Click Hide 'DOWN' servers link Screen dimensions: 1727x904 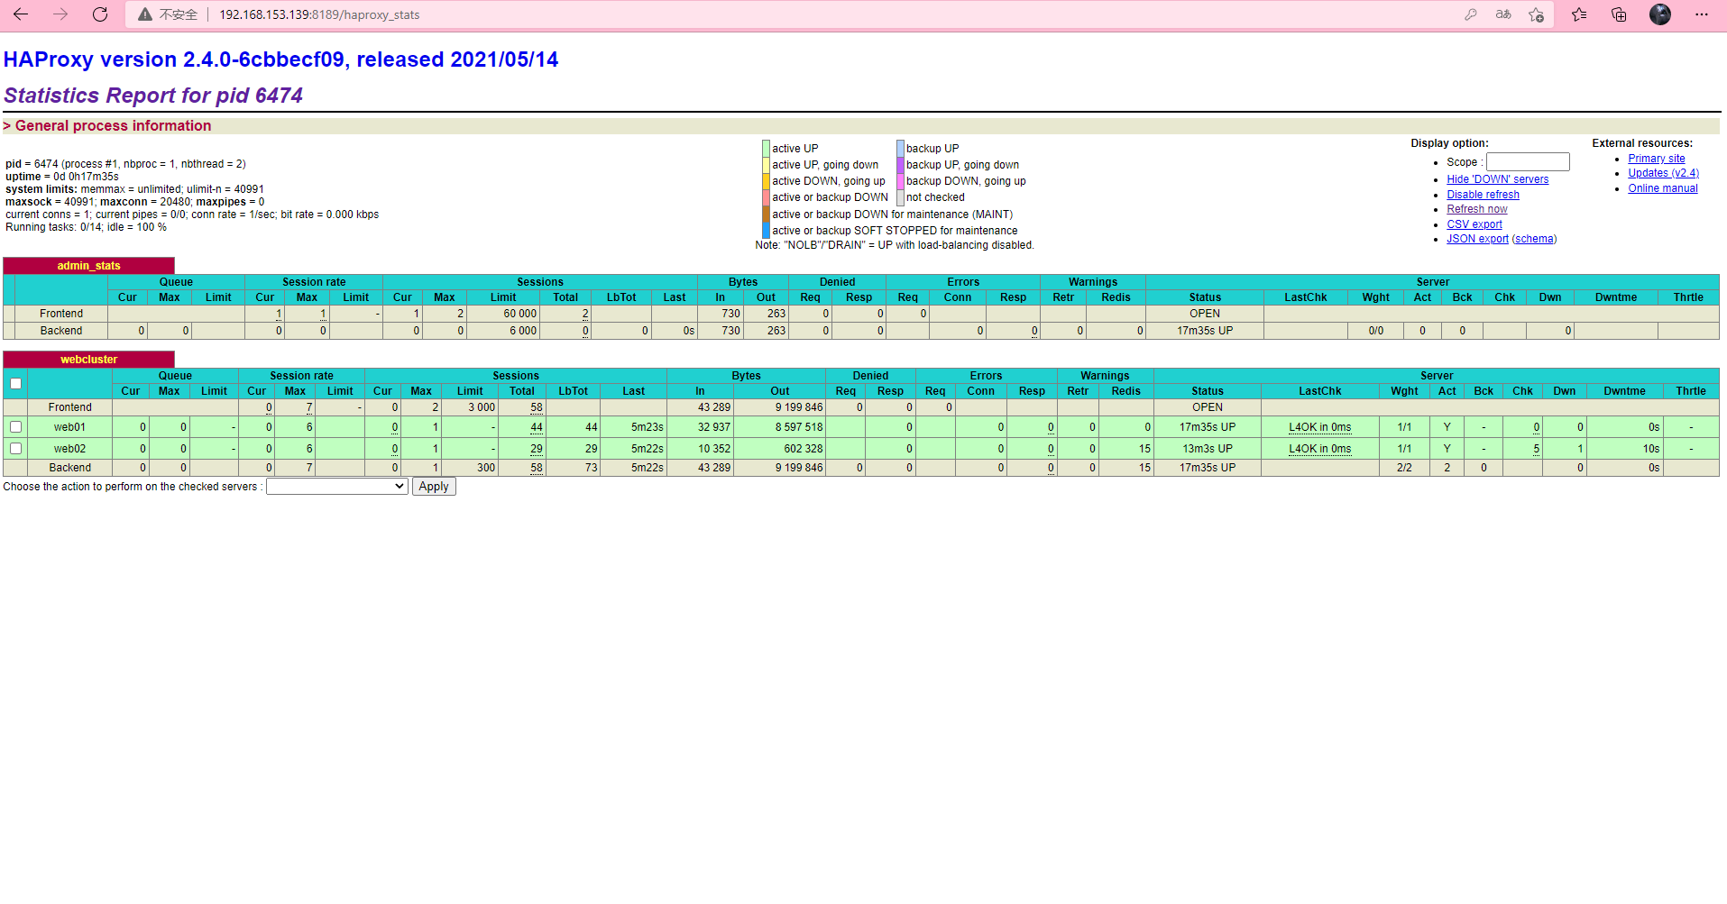point(1498,179)
